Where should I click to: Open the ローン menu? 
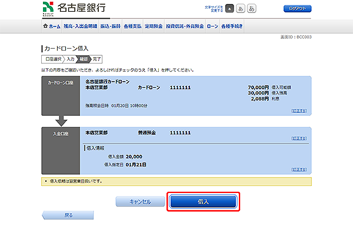pyautogui.click(x=212, y=26)
